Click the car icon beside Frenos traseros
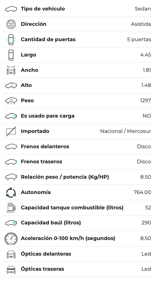Image resolution: width=163 pixels, height=282 pixels. pos(11,162)
